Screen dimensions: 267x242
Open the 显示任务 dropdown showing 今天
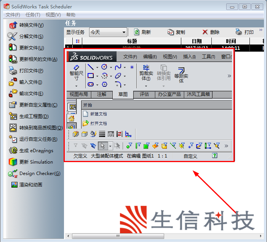tap(108, 32)
